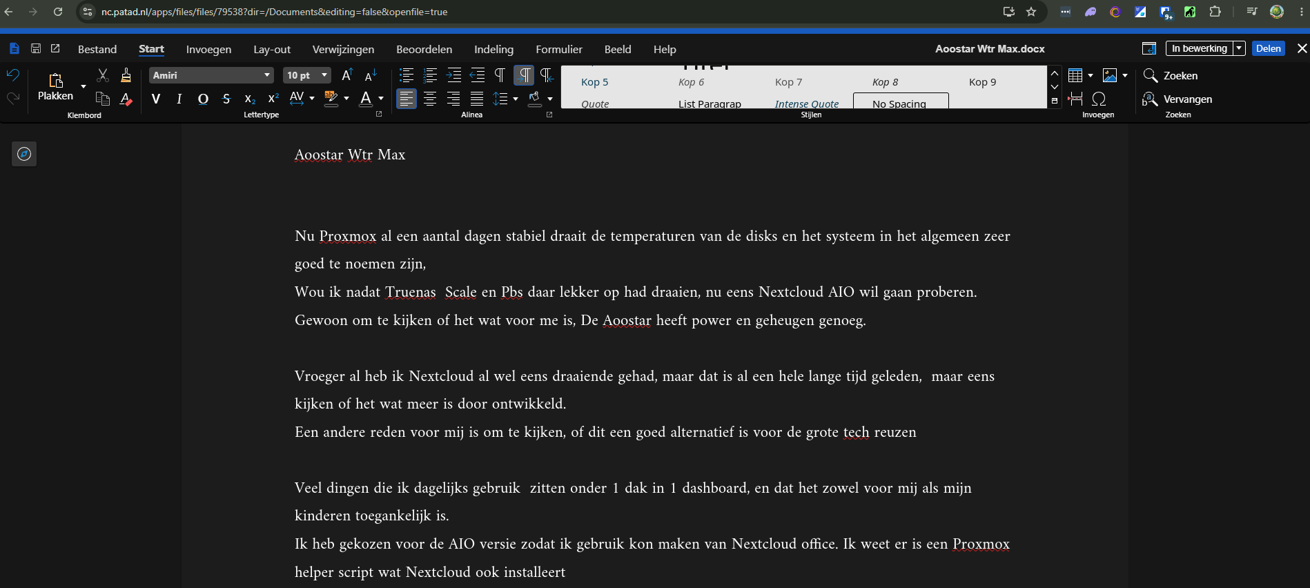Image resolution: width=1310 pixels, height=588 pixels.
Task: Switch to the Beoordelen tab
Action: [424, 49]
